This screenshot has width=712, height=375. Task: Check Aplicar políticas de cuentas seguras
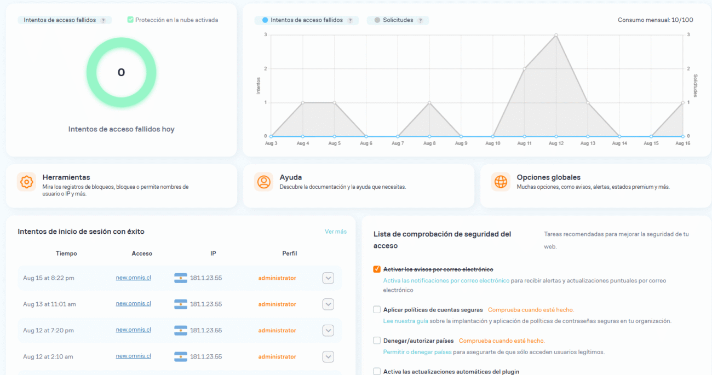pyautogui.click(x=377, y=310)
